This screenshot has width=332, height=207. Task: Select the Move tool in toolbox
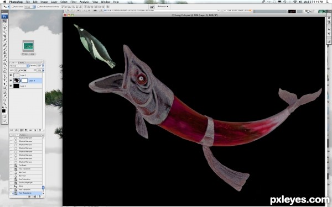point(4,21)
